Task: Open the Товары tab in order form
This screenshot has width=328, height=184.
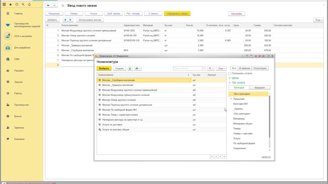Action: pyautogui.click(x=74, y=14)
